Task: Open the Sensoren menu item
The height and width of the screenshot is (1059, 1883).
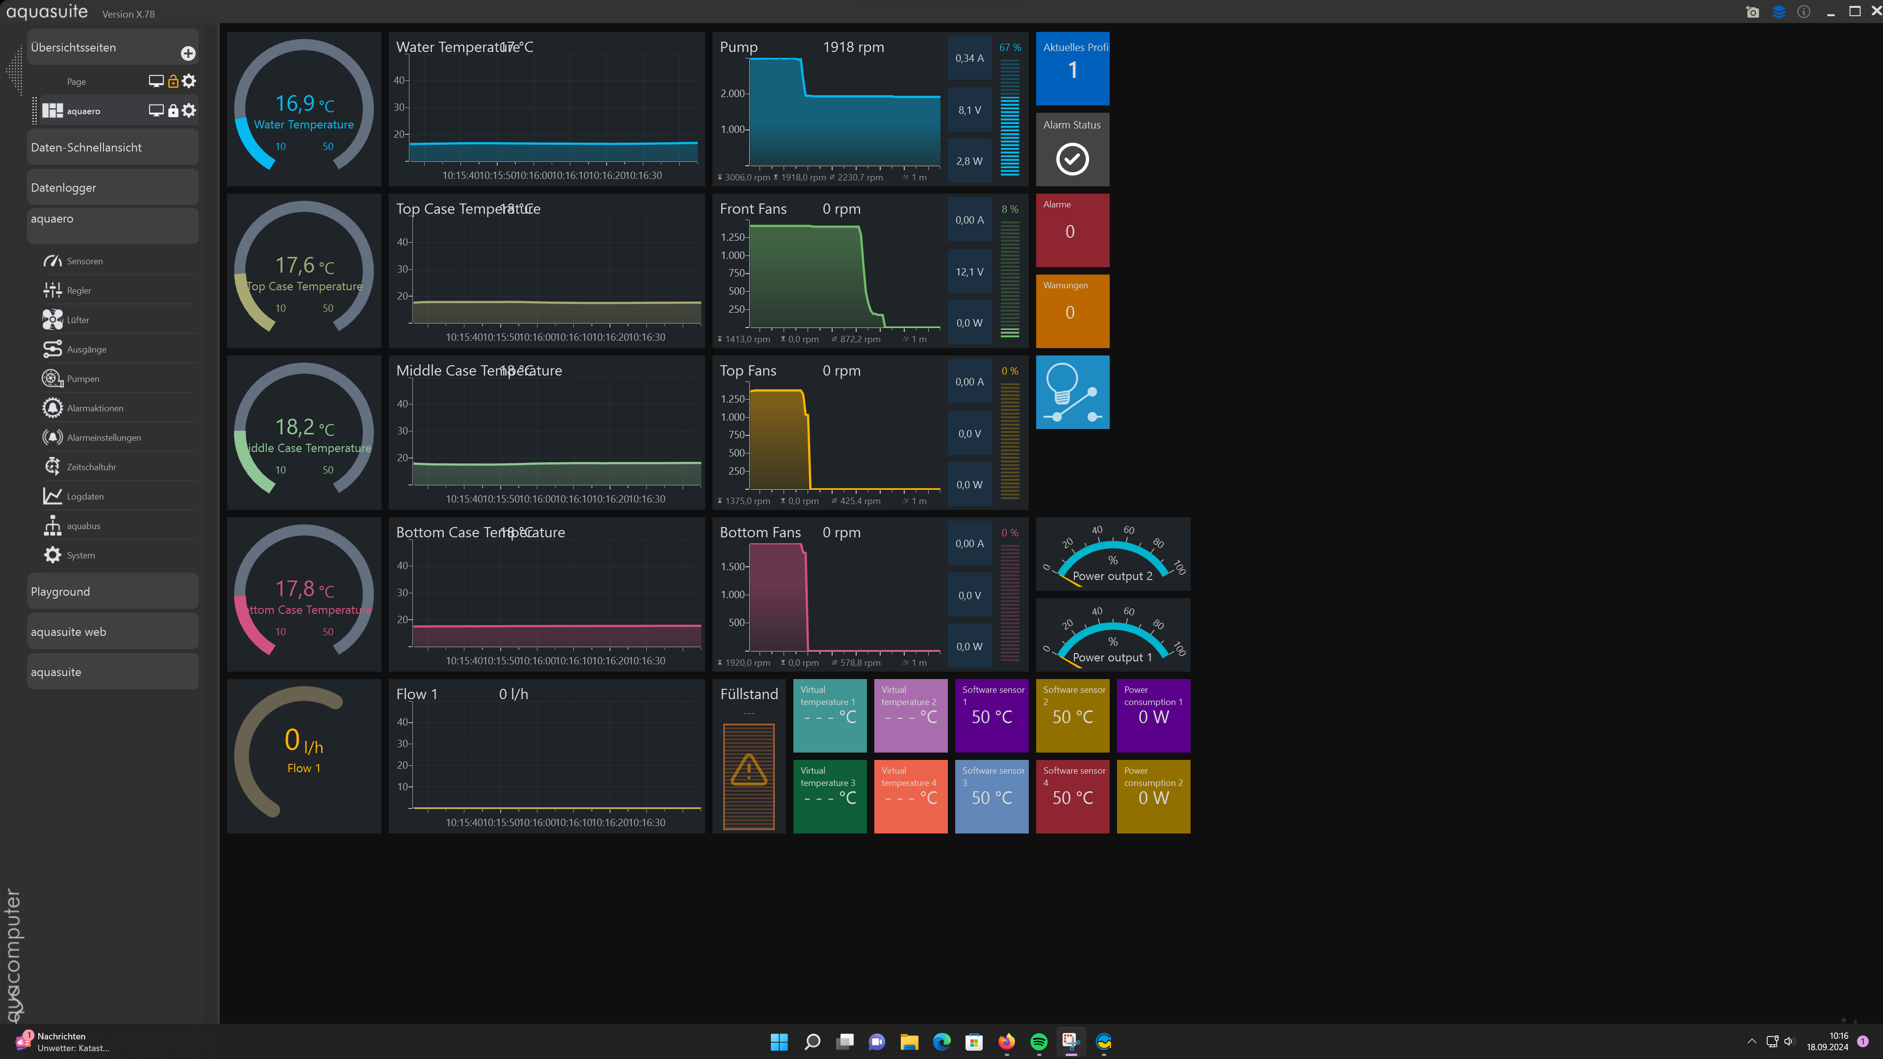Action: [x=84, y=261]
